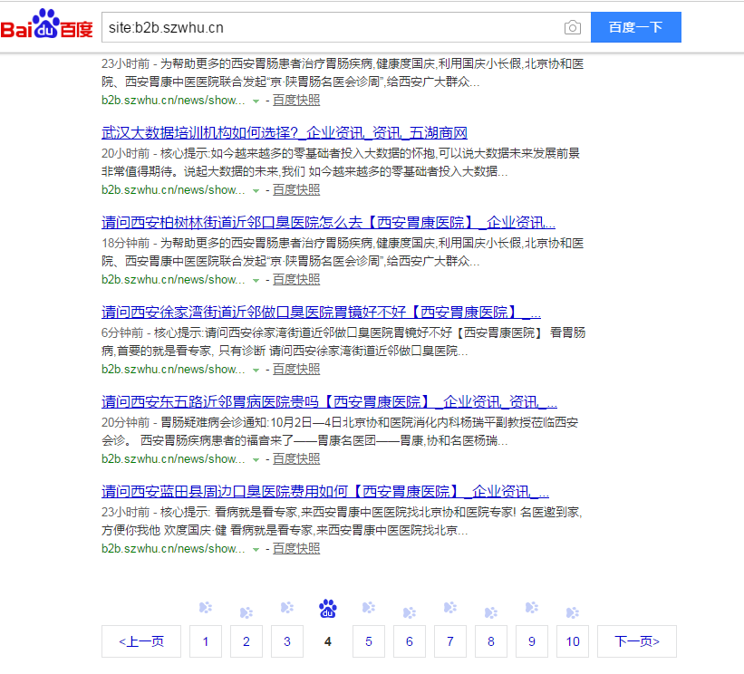The width and height of the screenshot is (744, 674).
Task: Click the 百度一下 search button
Action: point(635,27)
